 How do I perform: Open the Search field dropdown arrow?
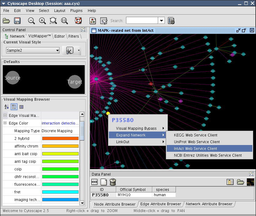click(161, 21)
